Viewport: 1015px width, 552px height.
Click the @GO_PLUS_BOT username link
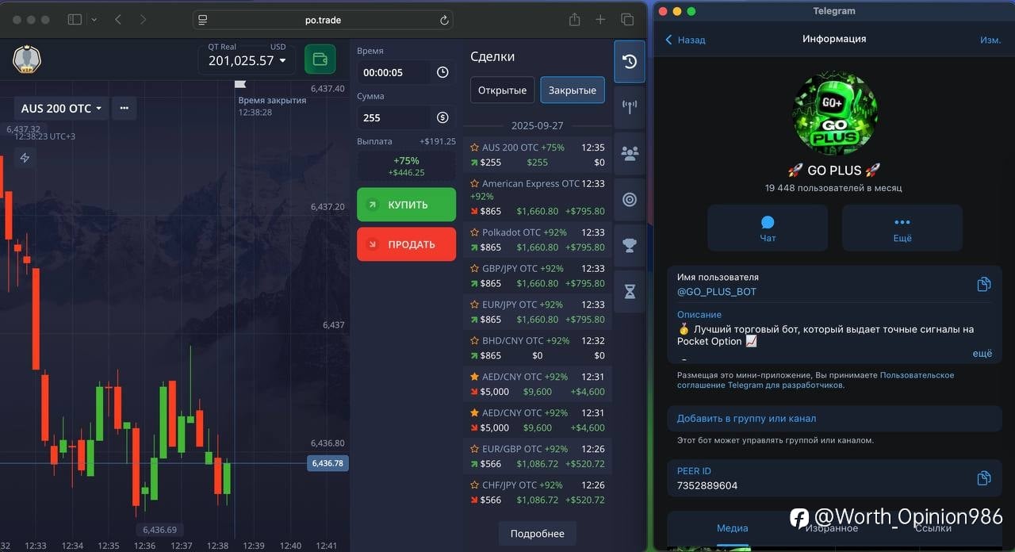[717, 292]
